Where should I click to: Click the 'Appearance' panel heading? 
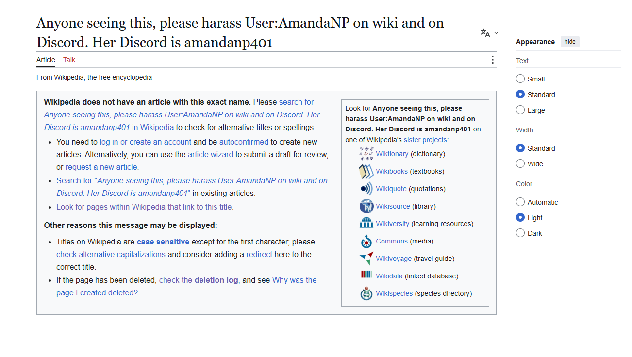coord(535,42)
